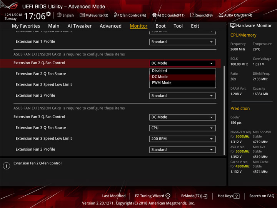The height and width of the screenshot is (208, 277).
Task: Select the Monitor tab
Action: (138, 26)
